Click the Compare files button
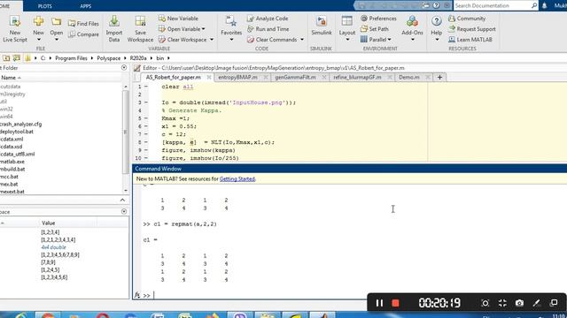 pyautogui.click(x=83, y=34)
